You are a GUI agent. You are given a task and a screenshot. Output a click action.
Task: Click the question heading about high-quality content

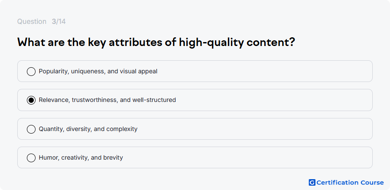[x=156, y=43]
